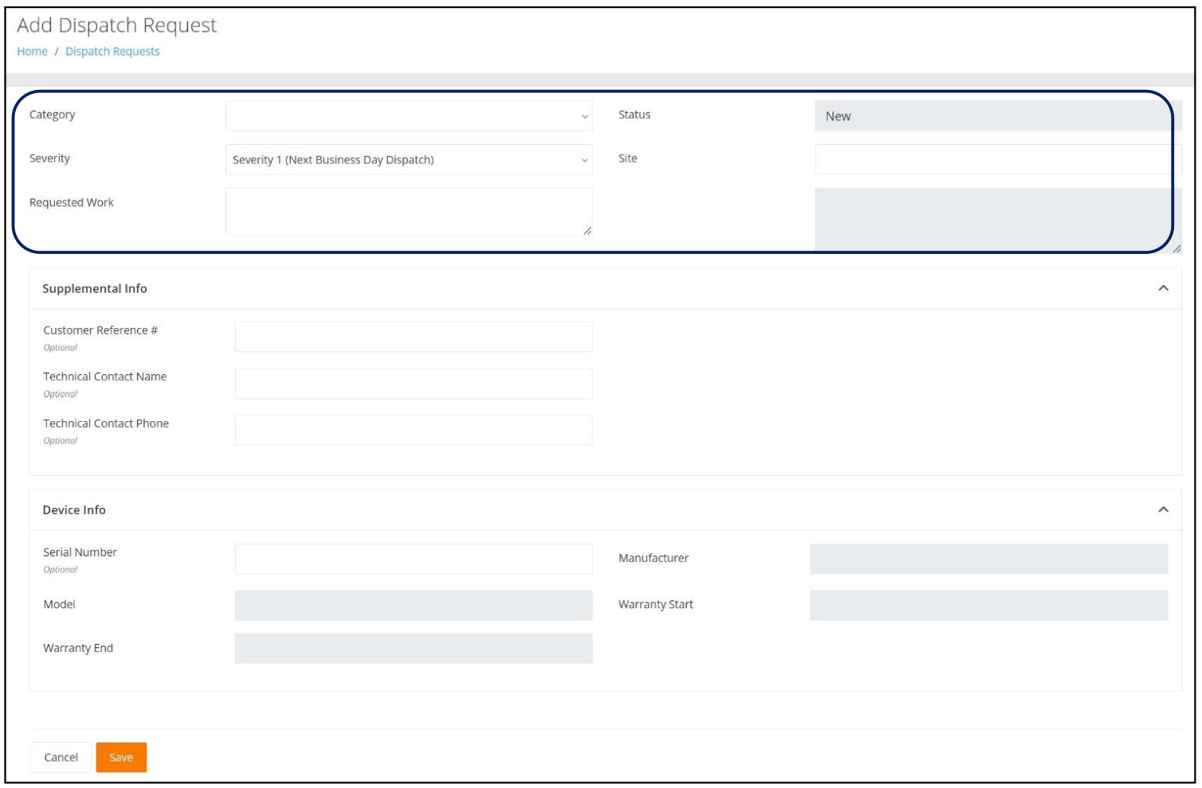Click the Requested Work resize handle

(587, 231)
